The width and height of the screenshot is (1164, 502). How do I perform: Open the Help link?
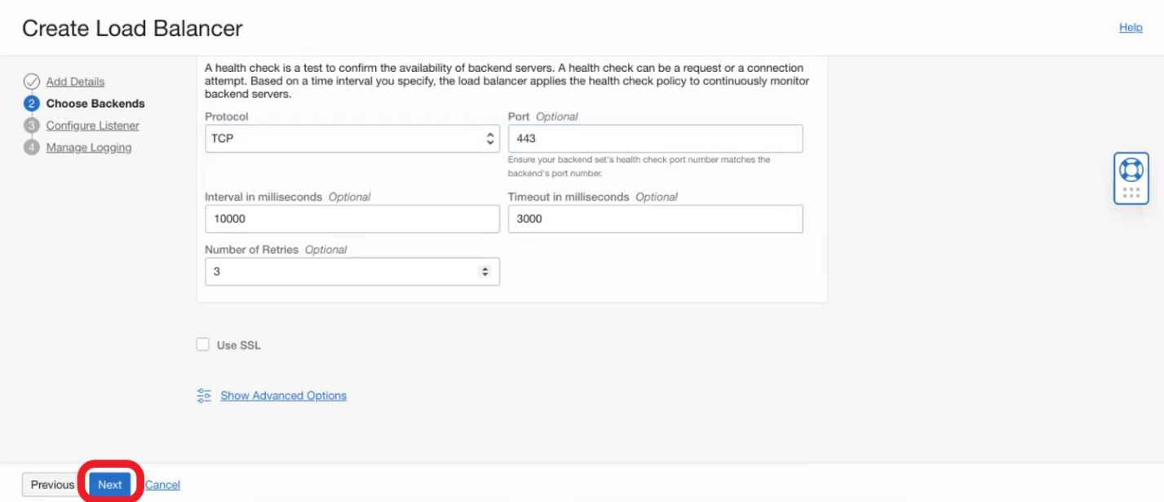pyautogui.click(x=1131, y=28)
